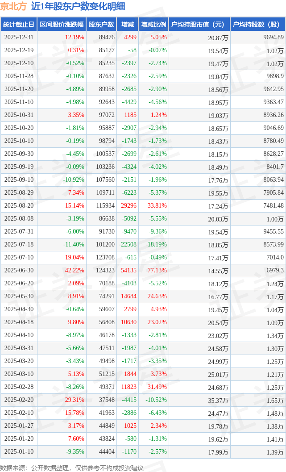Screen dimensions: 286x472
Task: Select the 区间股价涨跌幅 column header
Action: pos(62,25)
